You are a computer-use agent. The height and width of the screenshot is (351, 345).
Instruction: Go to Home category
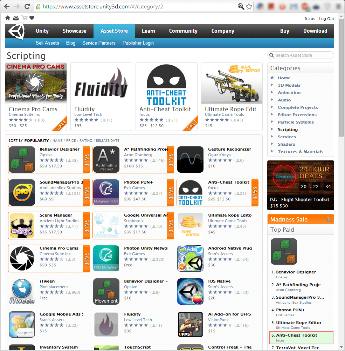(x=284, y=78)
